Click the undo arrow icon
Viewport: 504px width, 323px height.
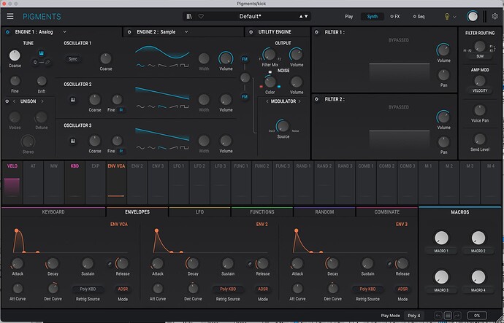click(x=438, y=316)
